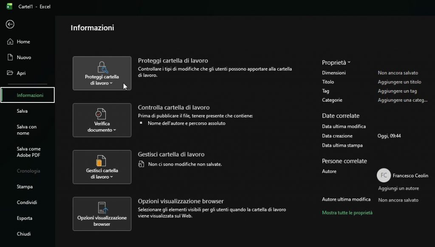Click the Dimensioni value Non ancora salvato
Screen dimensions: 435x247
[x=398, y=73]
